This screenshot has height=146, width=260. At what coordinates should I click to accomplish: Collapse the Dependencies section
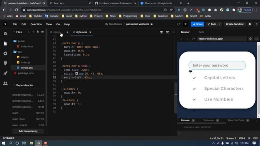(x=14, y=85)
